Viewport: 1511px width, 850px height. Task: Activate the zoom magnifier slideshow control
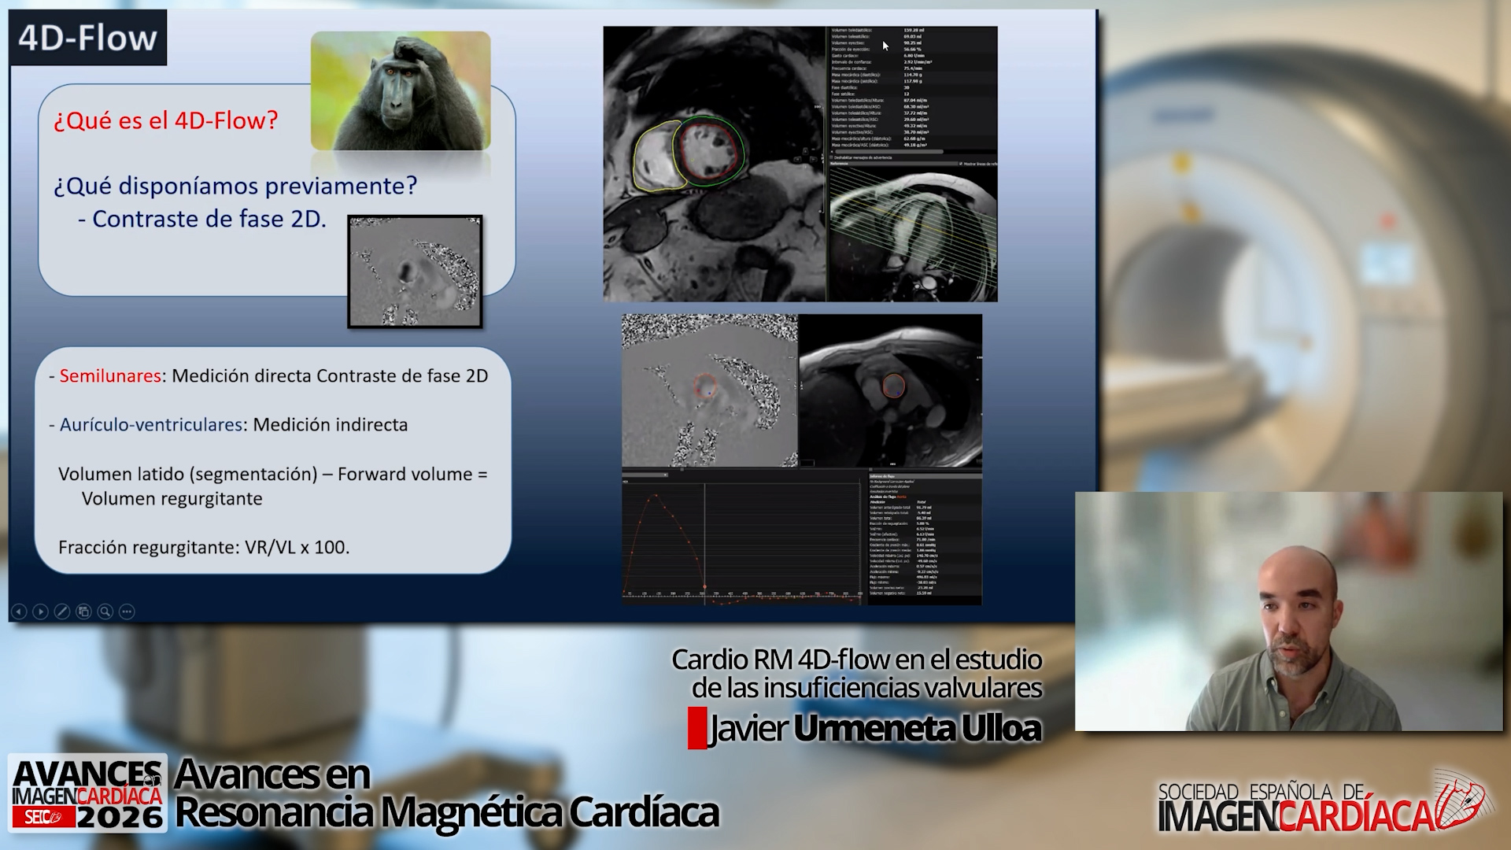pos(105,612)
